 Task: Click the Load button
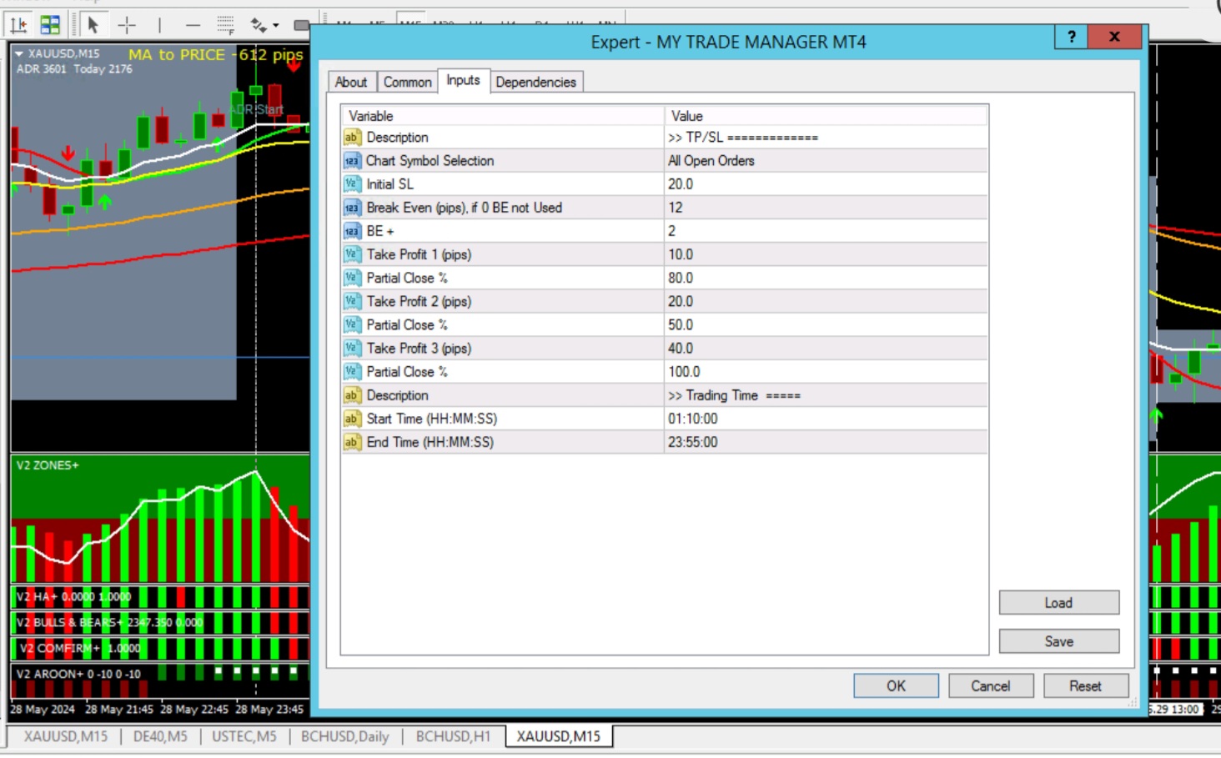tap(1059, 603)
